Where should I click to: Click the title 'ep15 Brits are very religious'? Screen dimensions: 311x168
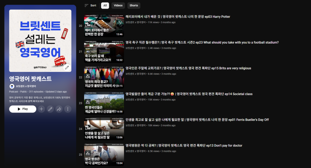pos(188,68)
